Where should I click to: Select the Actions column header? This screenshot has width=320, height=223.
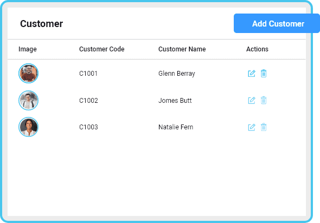pyautogui.click(x=257, y=49)
